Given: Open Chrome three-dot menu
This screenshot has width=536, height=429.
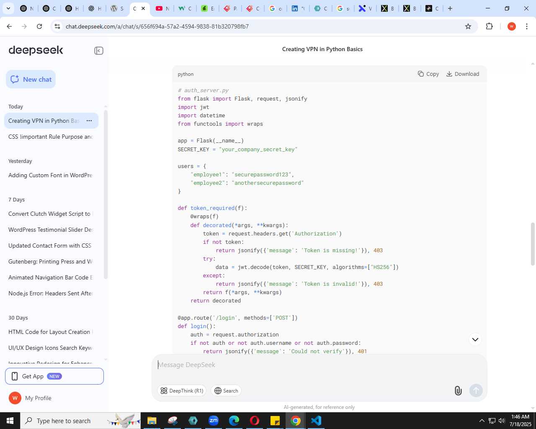Looking at the screenshot, I should [527, 26].
